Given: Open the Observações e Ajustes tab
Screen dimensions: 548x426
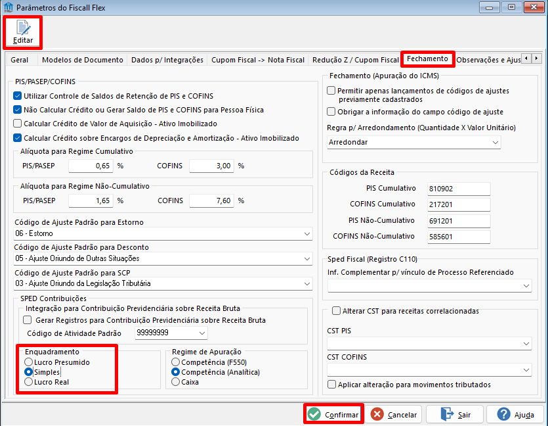Looking at the screenshot, I should (x=488, y=60).
